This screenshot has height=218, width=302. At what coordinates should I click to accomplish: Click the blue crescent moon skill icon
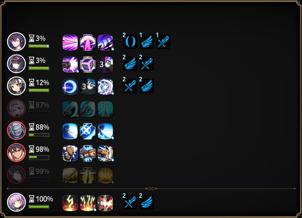click(x=70, y=87)
